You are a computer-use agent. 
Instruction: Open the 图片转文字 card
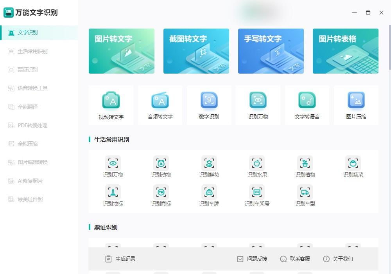tap(122, 51)
